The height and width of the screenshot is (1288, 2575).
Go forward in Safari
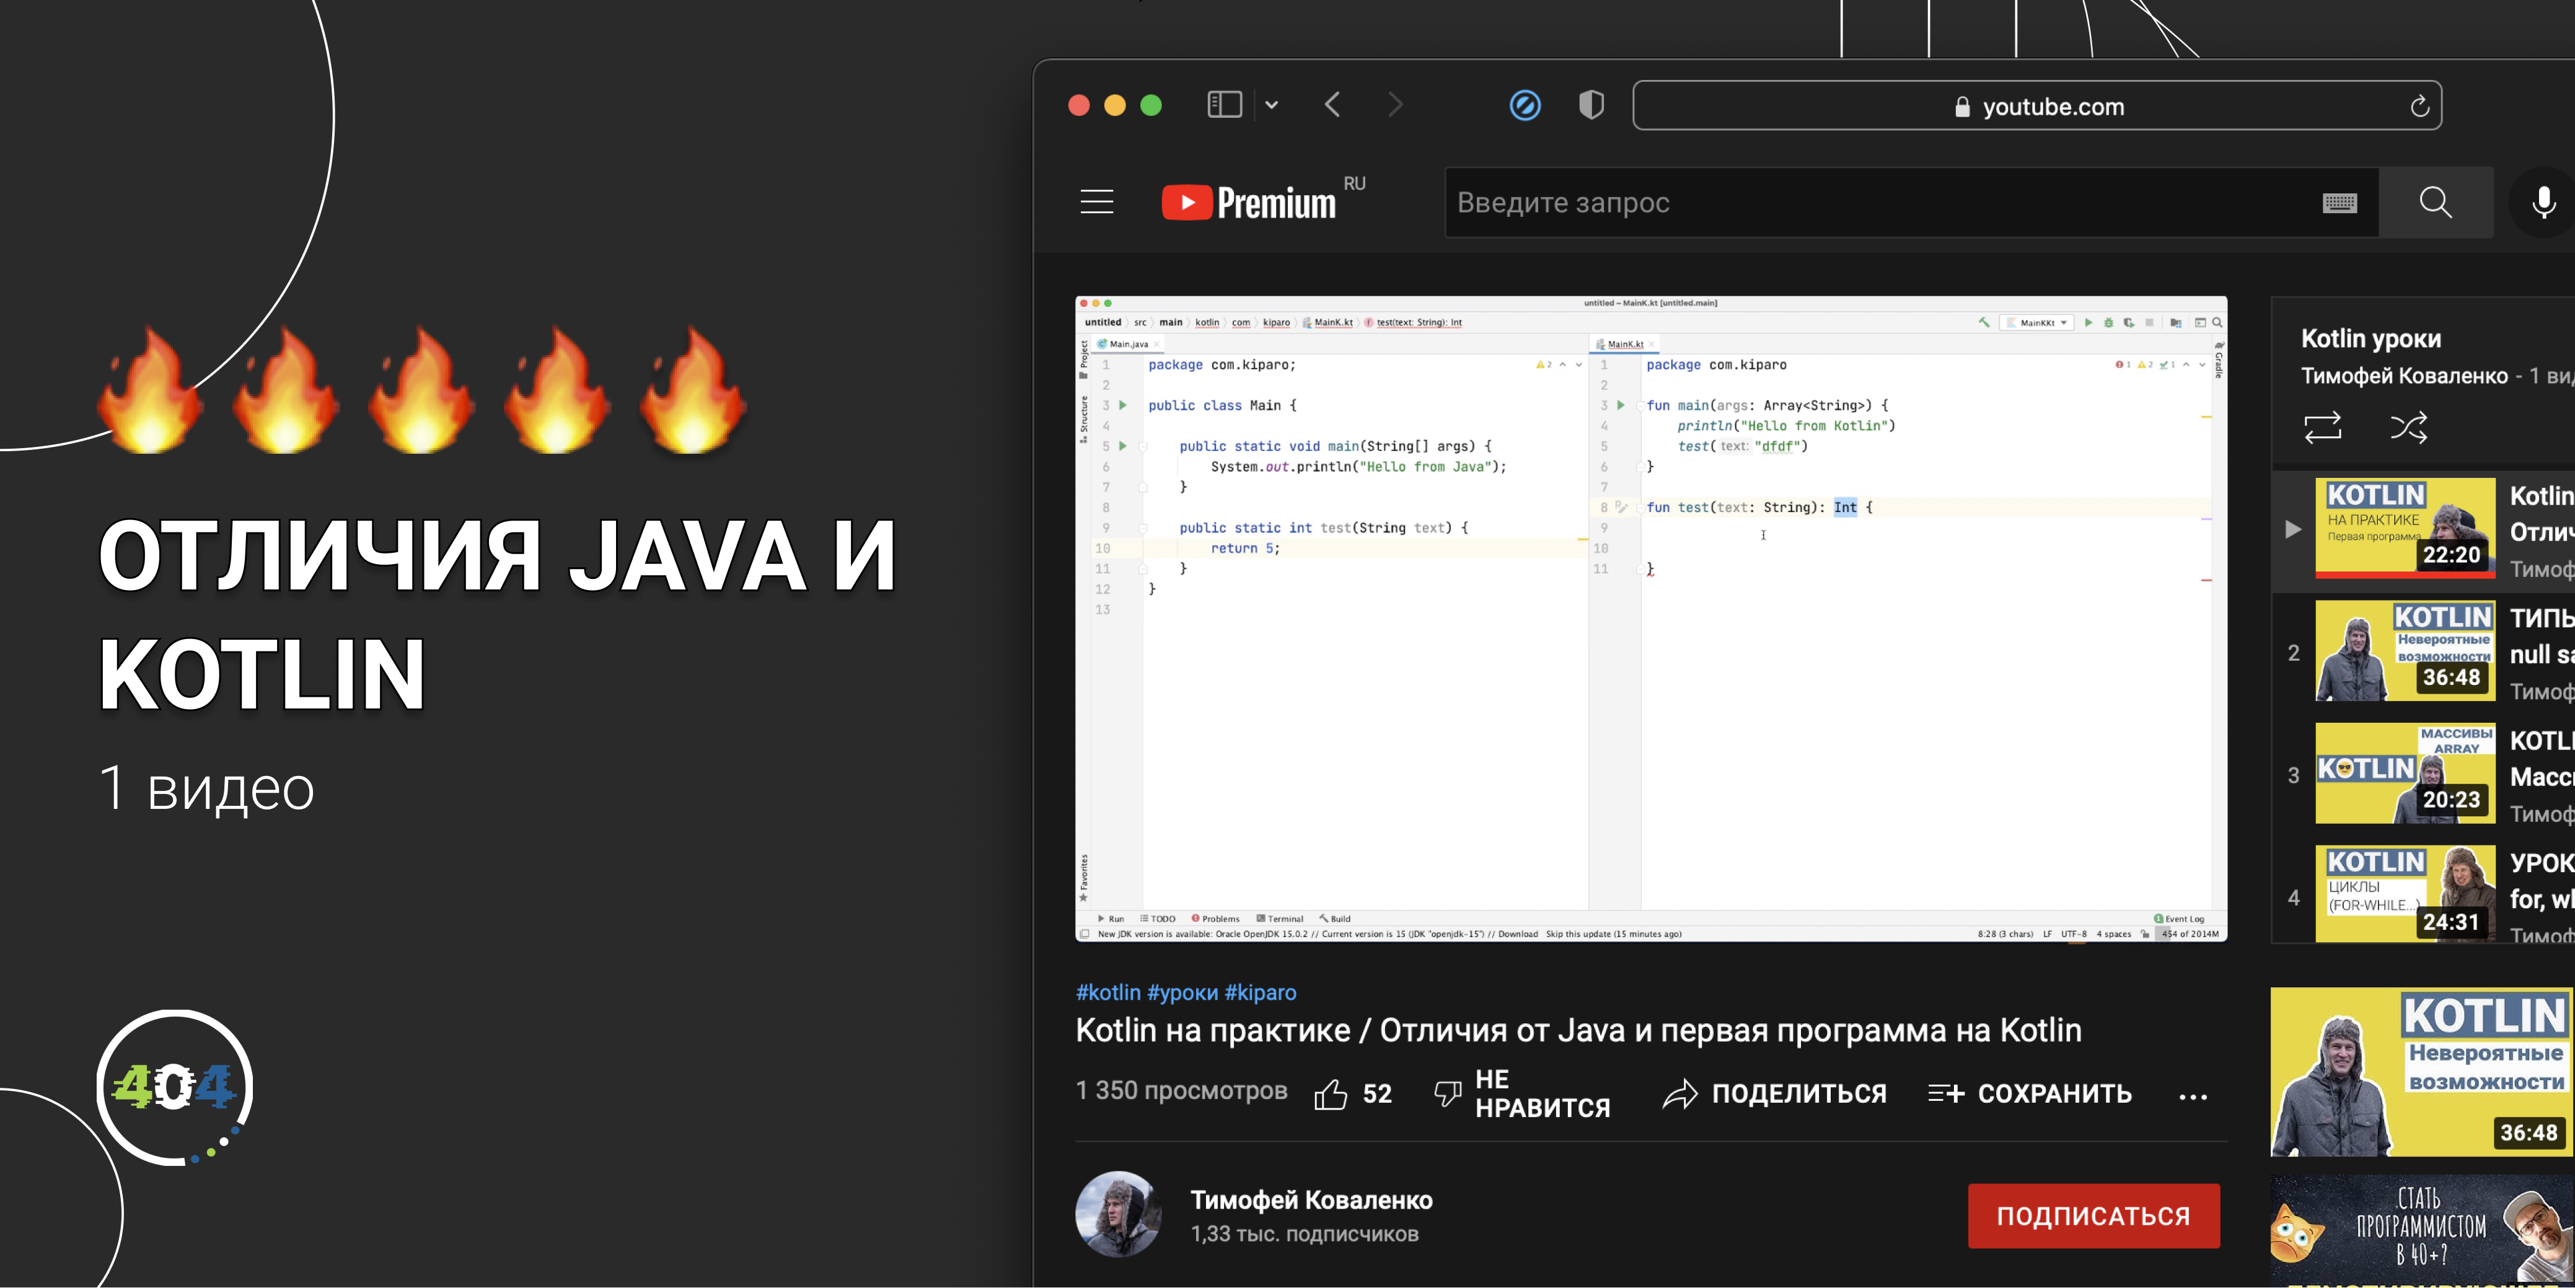coord(1396,105)
